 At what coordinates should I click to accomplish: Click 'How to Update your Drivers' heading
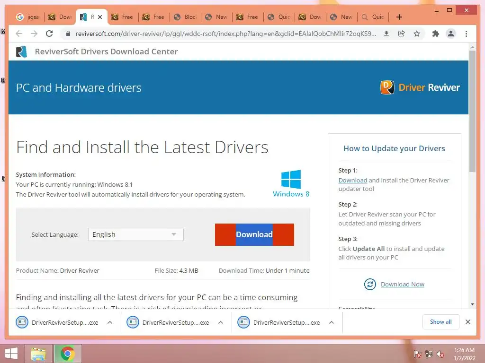point(394,148)
